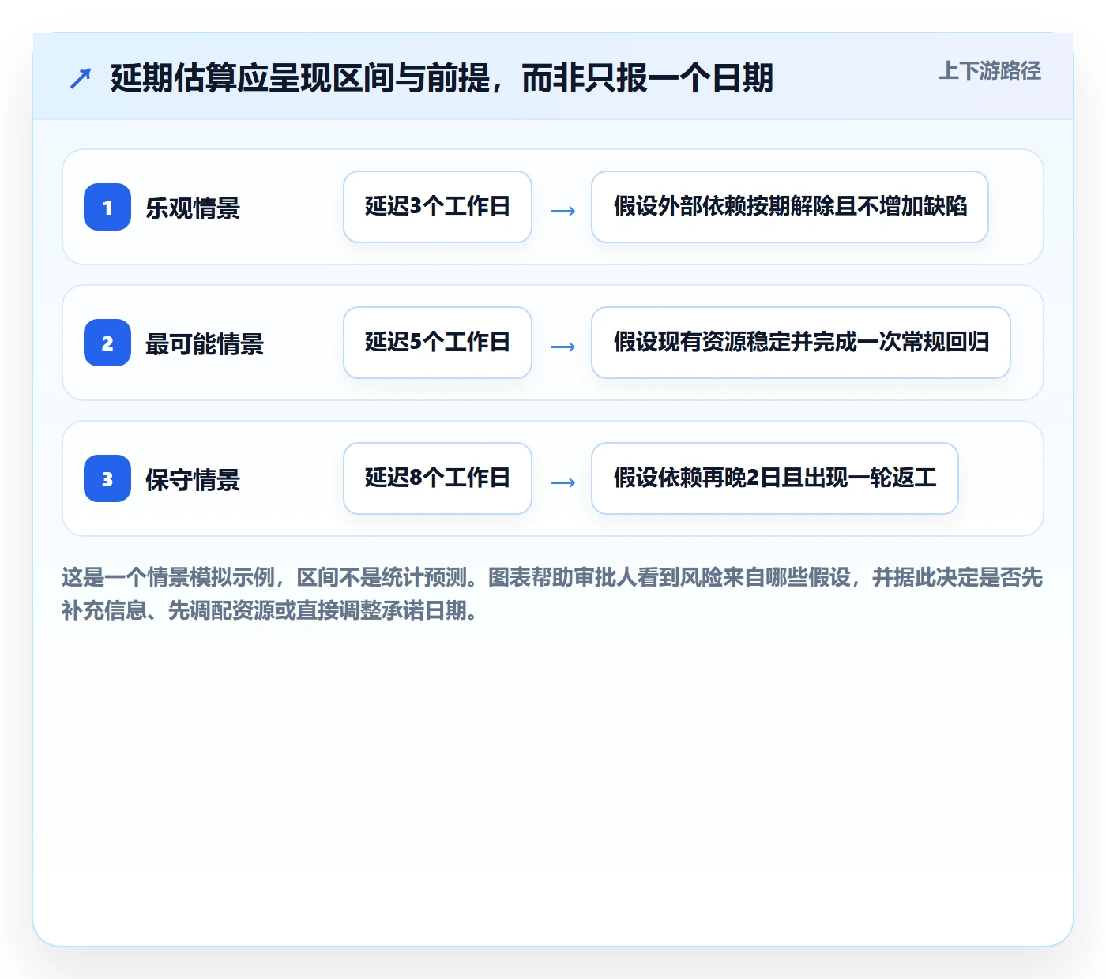The width and height of the screenshot is (1106, 979).
Task: Click the 假设现有资源稳定并完成一次常规回归 box
Action: (x=801, y=343)
